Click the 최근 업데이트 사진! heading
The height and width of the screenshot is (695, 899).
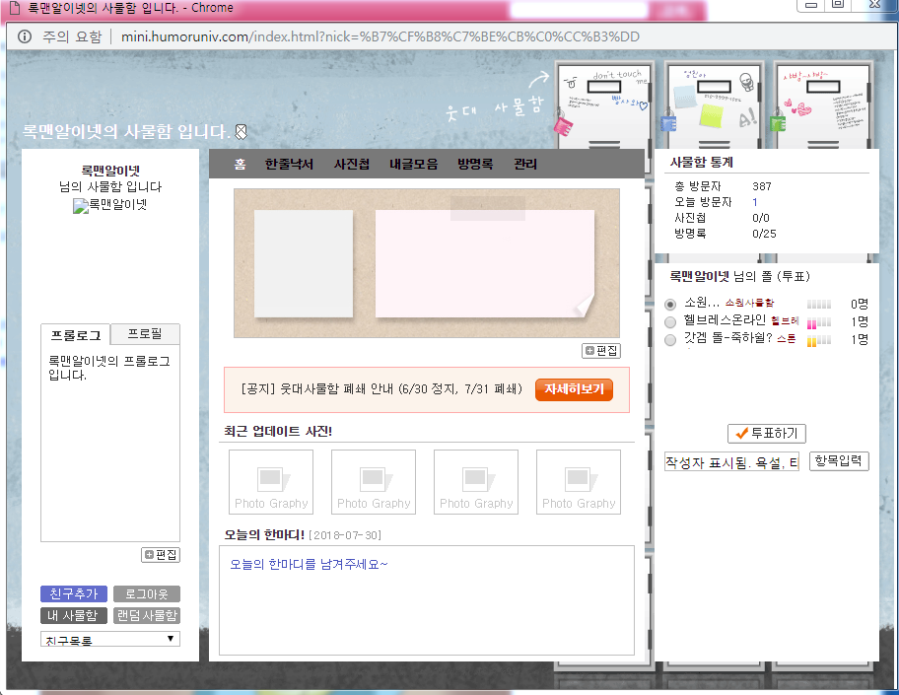click(x=278, y=431)
